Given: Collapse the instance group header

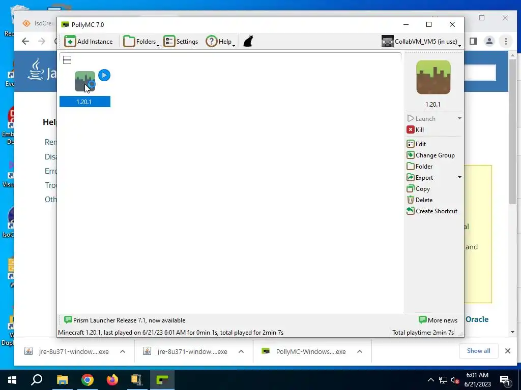Looking at the screenshot, I should [x=67, y=60].
